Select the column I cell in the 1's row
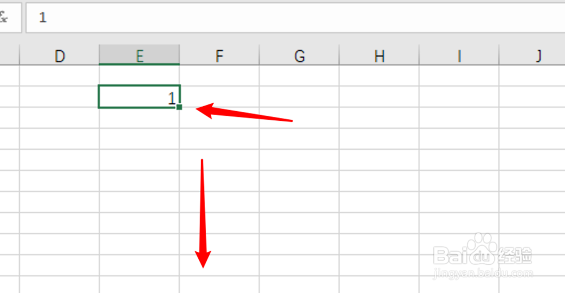The height and width of the screenshot is (293, 565). (459, 97)
